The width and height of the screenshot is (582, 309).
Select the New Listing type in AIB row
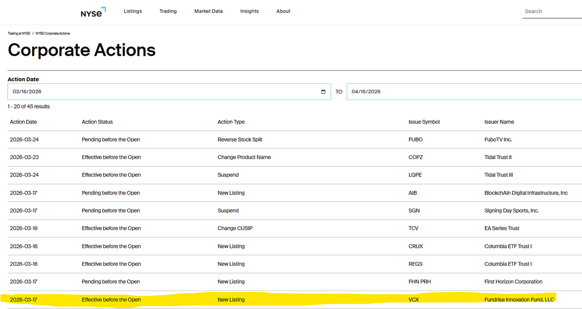pos(231,193)
